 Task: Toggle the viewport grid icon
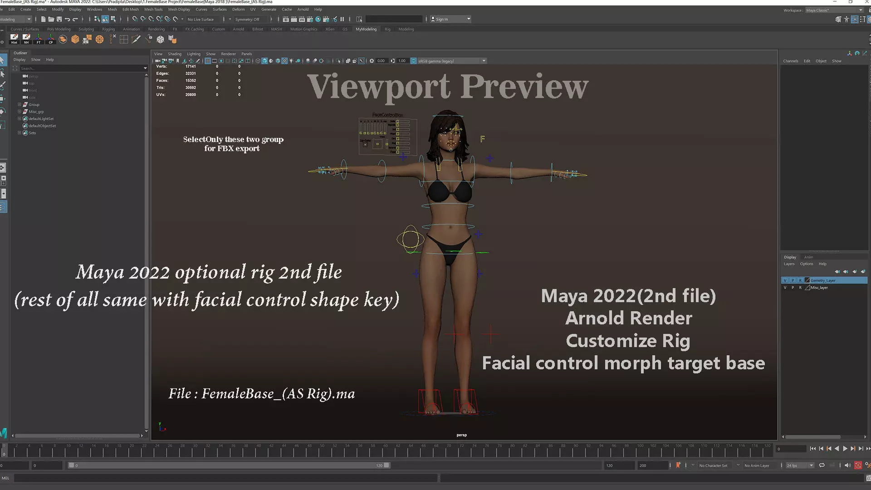208,61
